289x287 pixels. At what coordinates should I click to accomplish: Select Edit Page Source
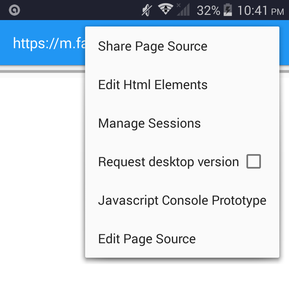[147, 239]
